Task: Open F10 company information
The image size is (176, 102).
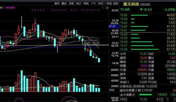Action: coord(93,3)
